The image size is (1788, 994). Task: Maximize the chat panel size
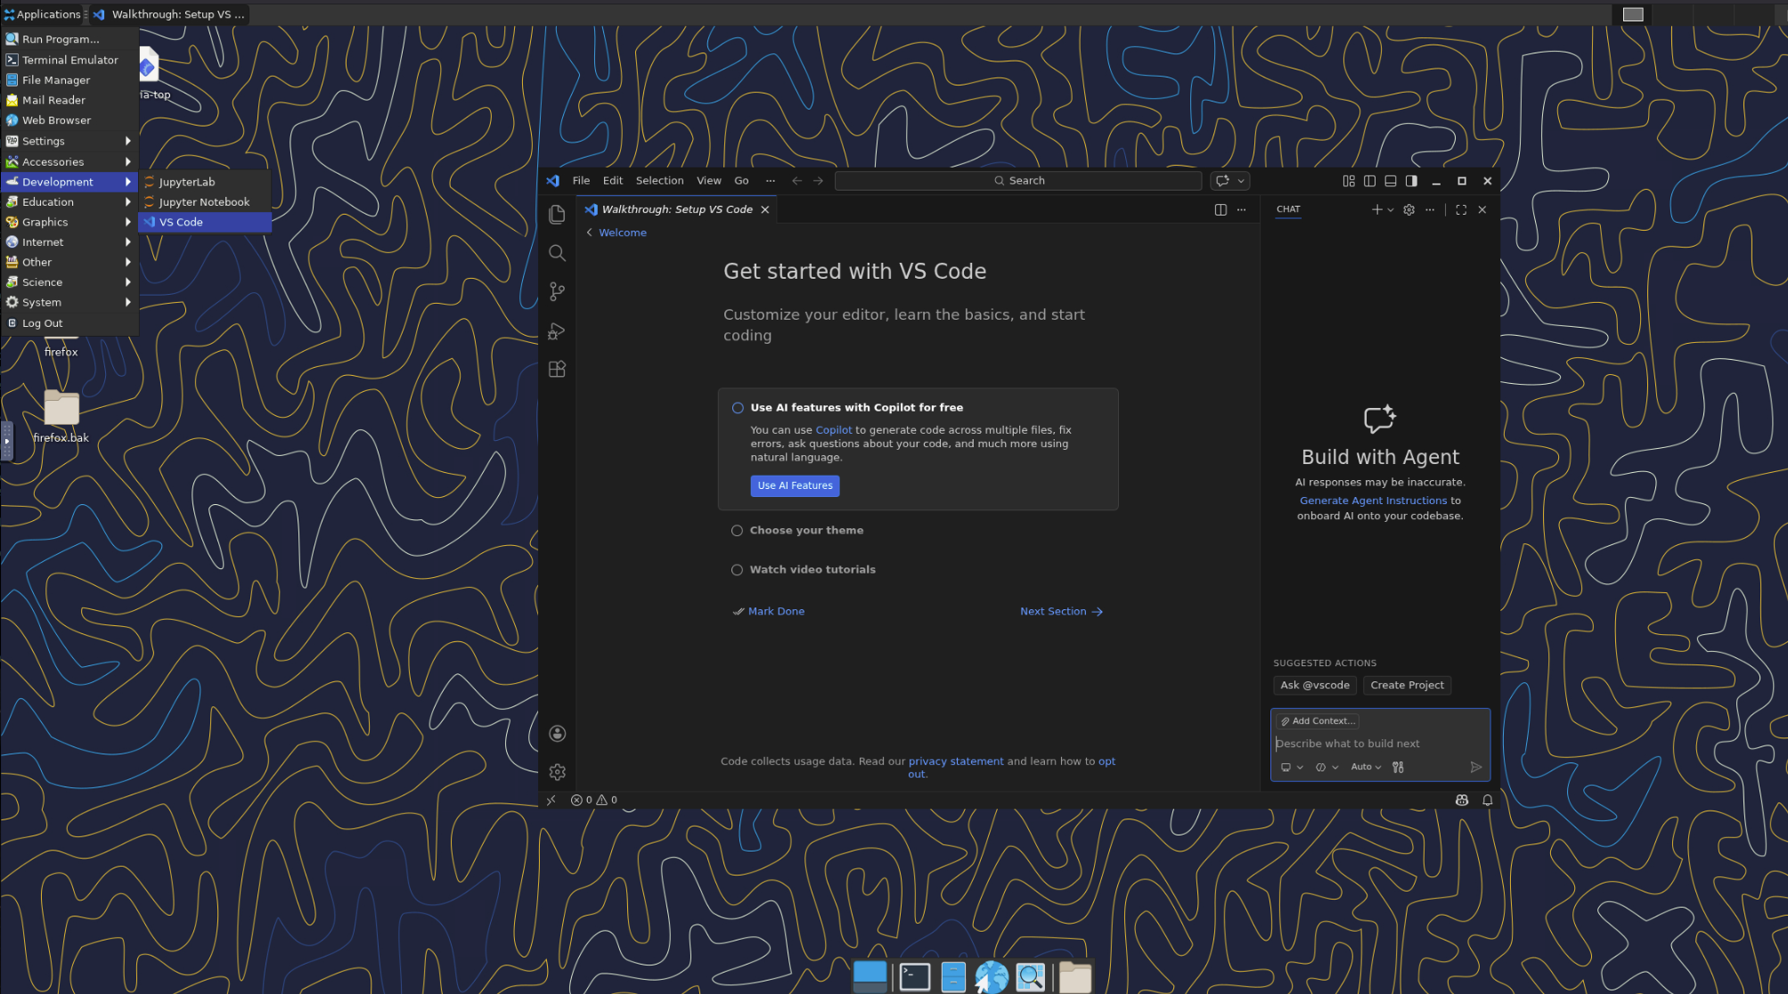click(1461, 210)
